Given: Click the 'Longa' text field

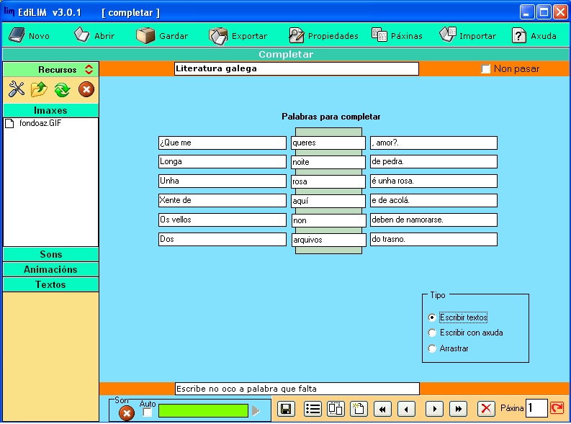Looking at the screenshot, I should coord(222,161).
